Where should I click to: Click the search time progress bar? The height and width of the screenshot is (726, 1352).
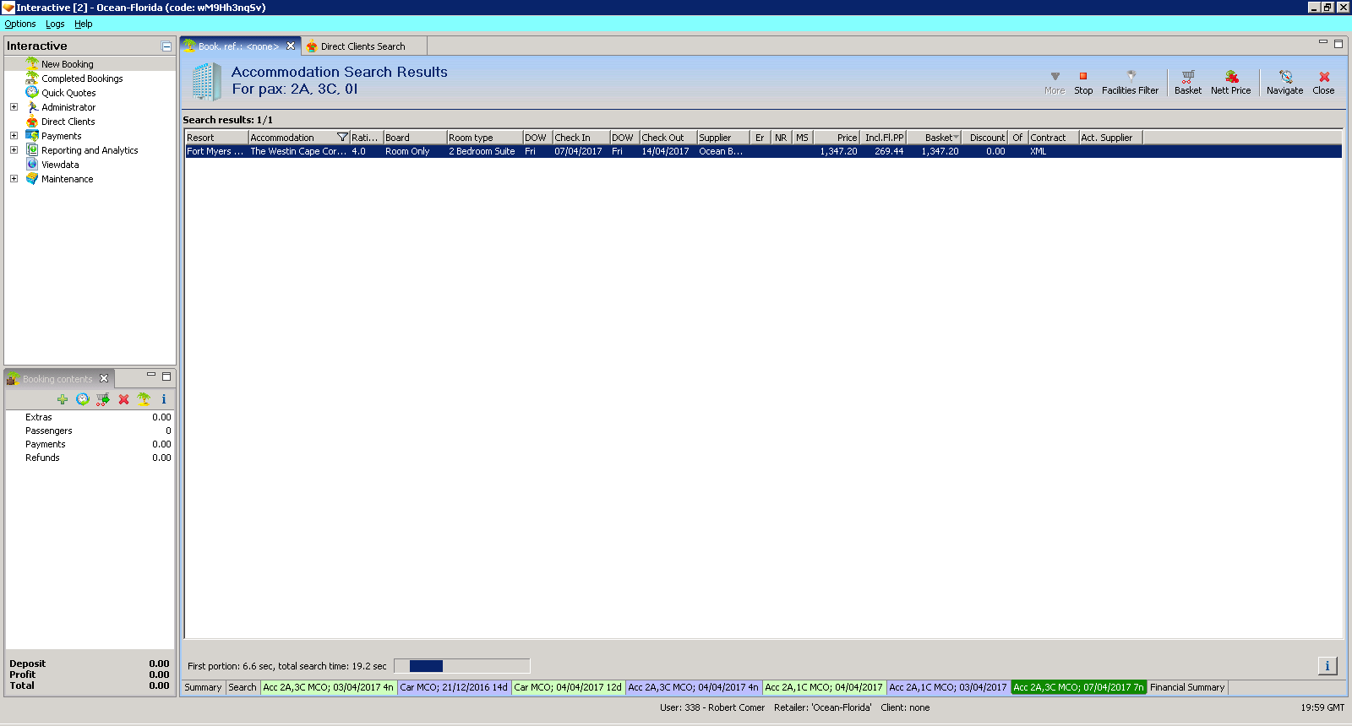pos(462,666)
